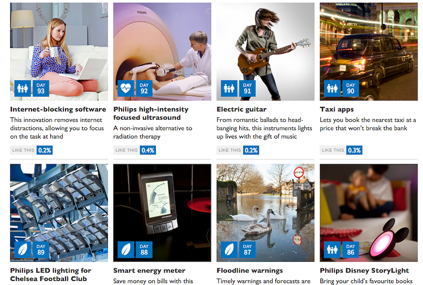423x285 pixels.
Task: Click the leaf icon on Floodline warnings card
Action: point(229,250)
